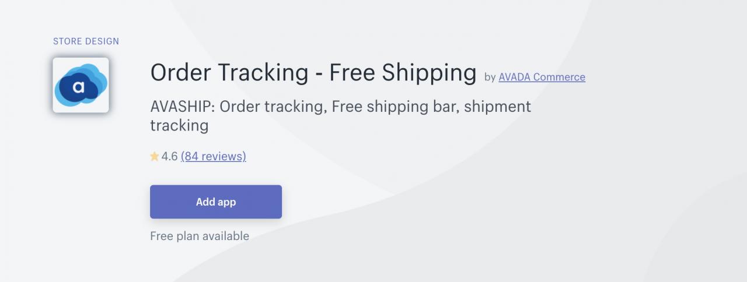Screen dimensions: 747x282
Task: Click the words "Free Shipping" in the heading
Action: [403, 73]
